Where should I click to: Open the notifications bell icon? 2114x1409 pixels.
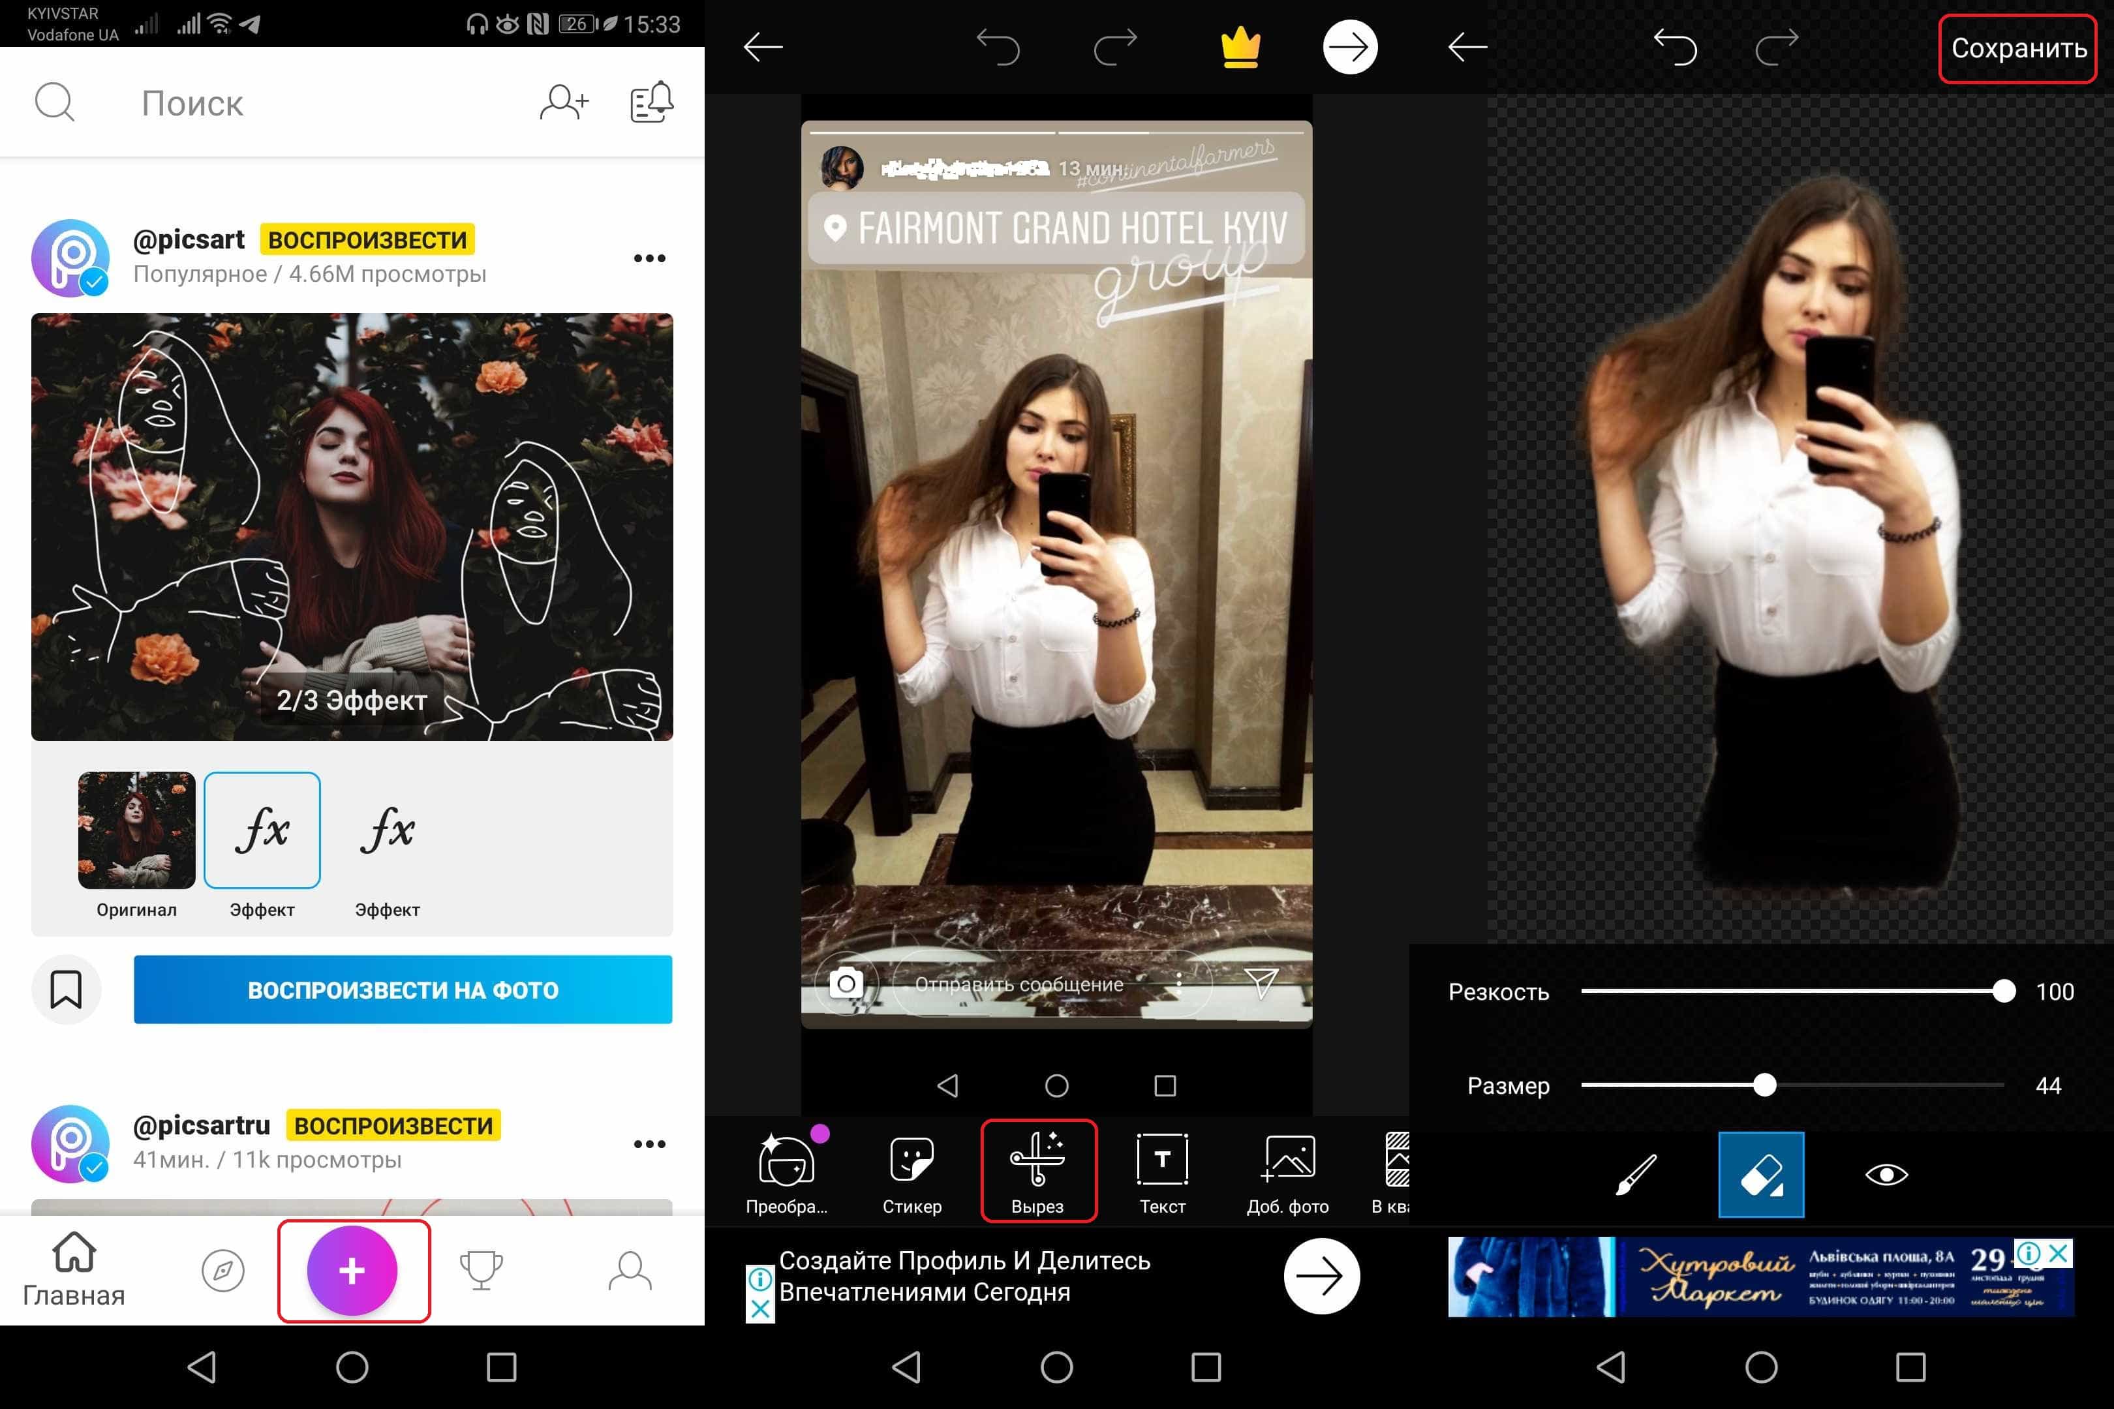click(x=652, y=102)
